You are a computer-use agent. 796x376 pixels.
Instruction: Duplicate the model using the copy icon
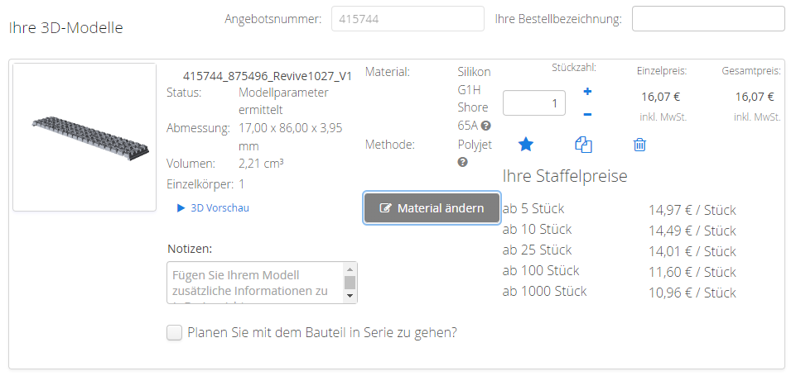[583, 145]
